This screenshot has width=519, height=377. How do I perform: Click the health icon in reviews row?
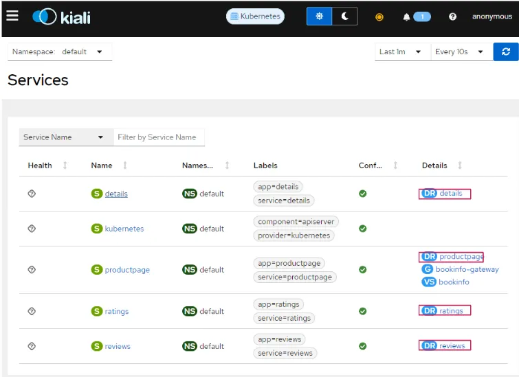point(32,346)
